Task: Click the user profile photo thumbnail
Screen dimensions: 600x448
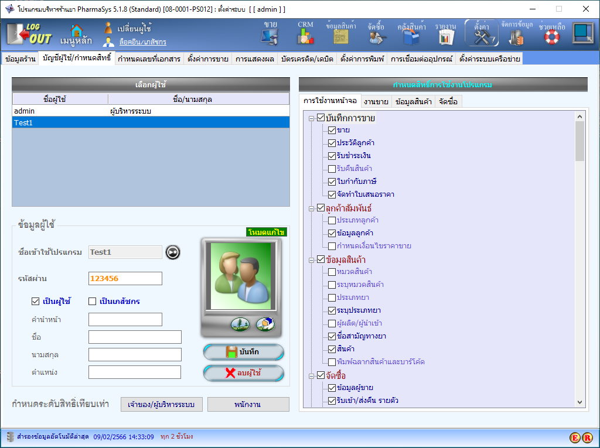Action: (x=241, y=276)
